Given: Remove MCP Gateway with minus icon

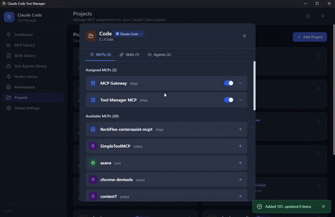Looking at the screenshot, I should tap(240, 83).
